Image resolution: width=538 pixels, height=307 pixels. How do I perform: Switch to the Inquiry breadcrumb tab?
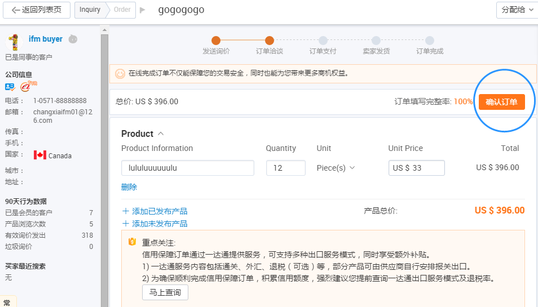pyautogui.click(x=90, y=10)
